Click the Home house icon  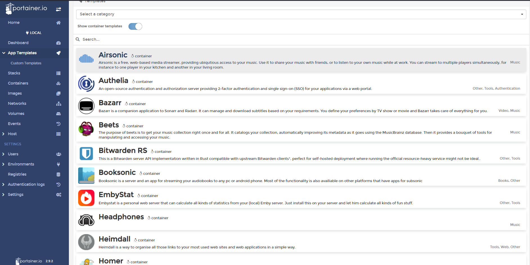pos(58,23)
